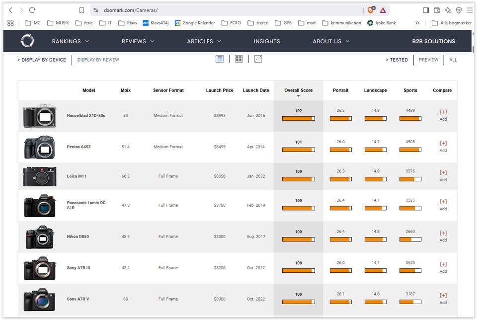Sort by the Launch Price column header
477x320 pixels.
pyautogui.click(x=219, y=90)
